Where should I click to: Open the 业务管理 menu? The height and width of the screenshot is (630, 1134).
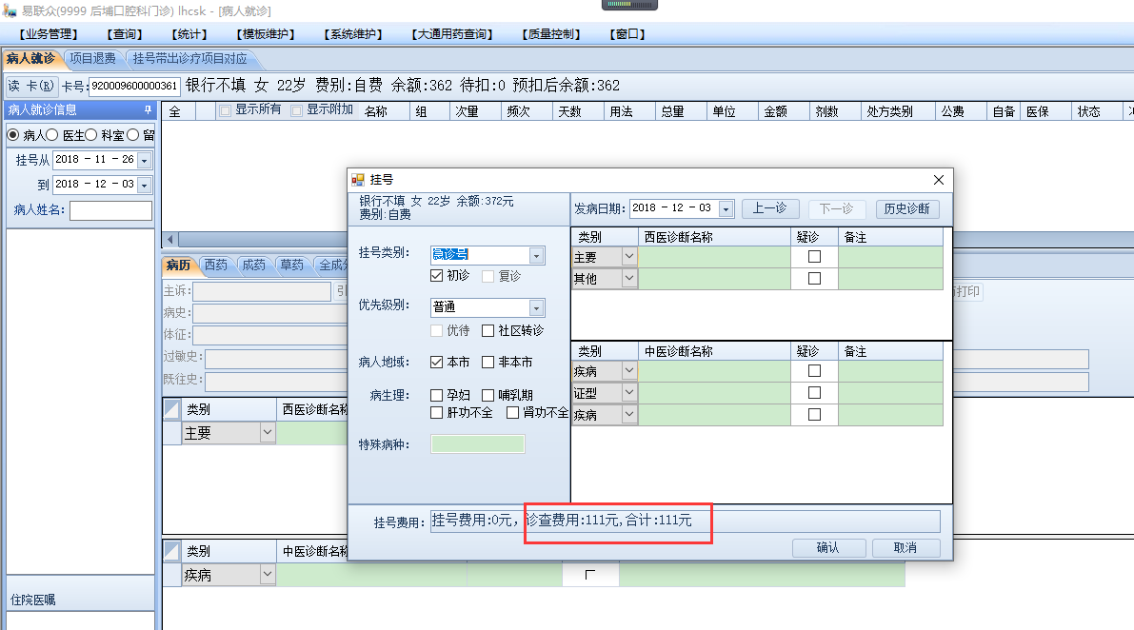click(49, 34)
